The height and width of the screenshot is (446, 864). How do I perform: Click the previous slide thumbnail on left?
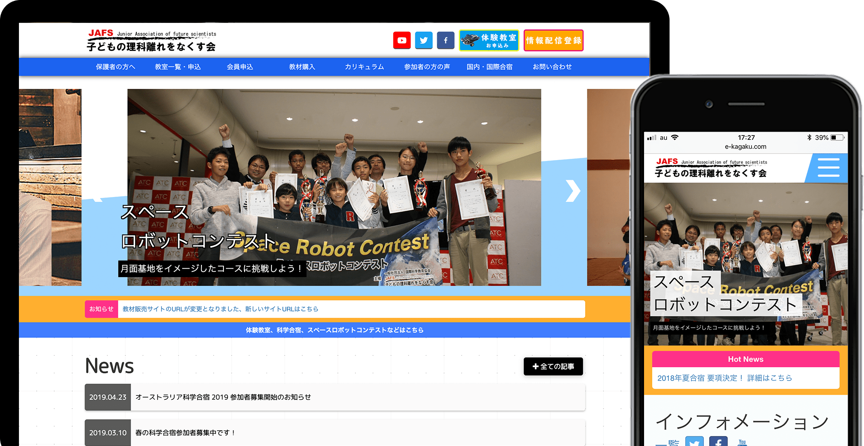point(50,187)
